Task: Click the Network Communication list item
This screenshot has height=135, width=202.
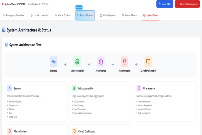Action: [x=82, y=113]
